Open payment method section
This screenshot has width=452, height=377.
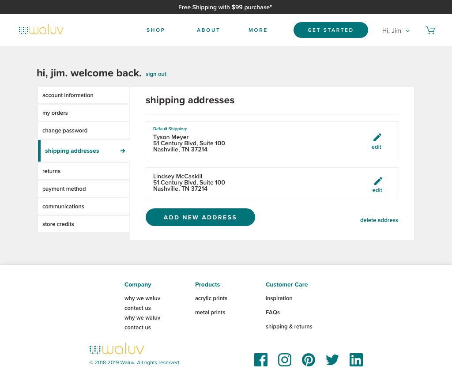click(x=83, y=189)
